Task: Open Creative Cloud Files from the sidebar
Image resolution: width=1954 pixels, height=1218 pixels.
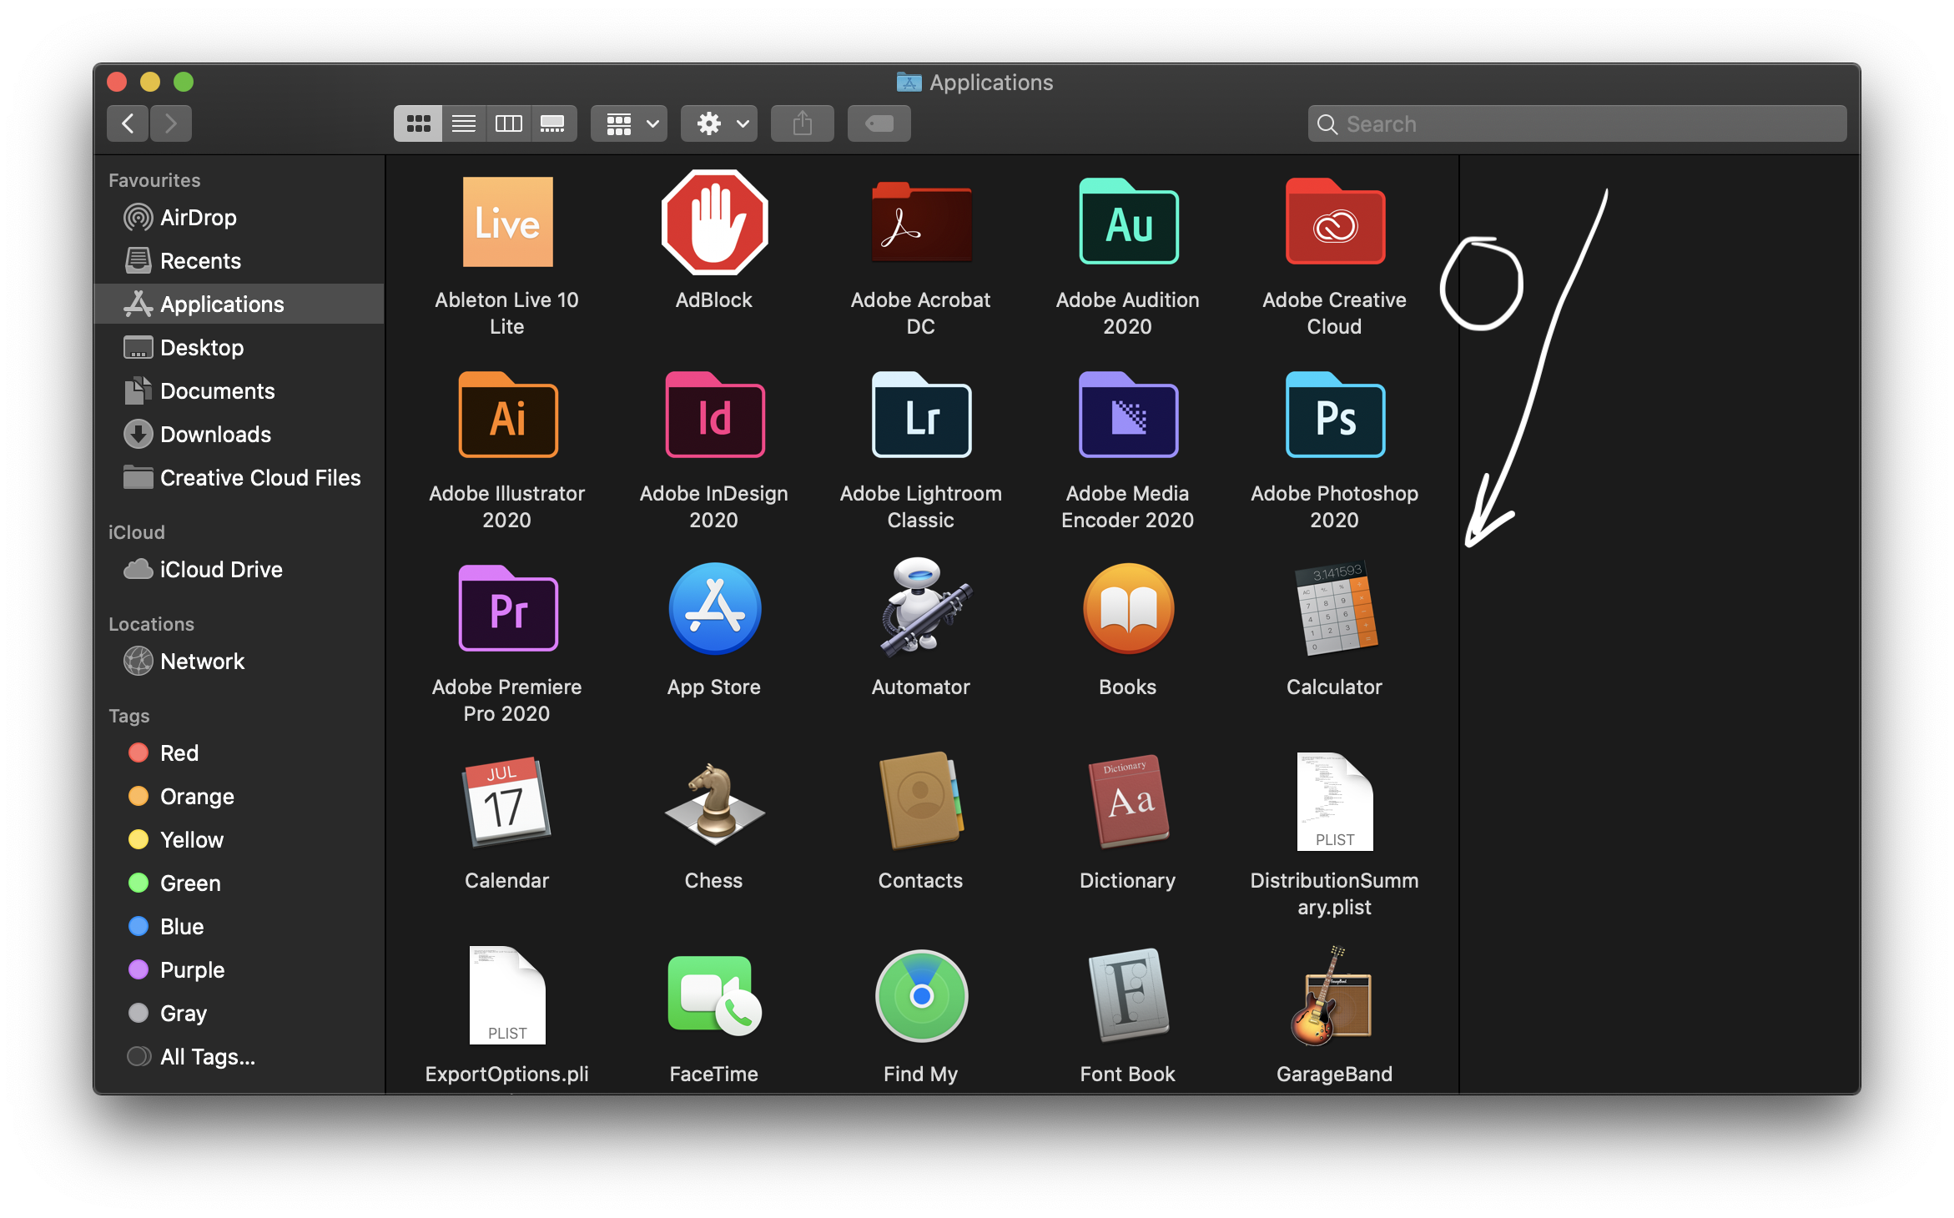Action: [259, 477]
